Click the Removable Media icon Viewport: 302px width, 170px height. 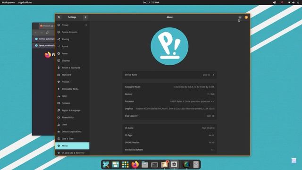59,89
